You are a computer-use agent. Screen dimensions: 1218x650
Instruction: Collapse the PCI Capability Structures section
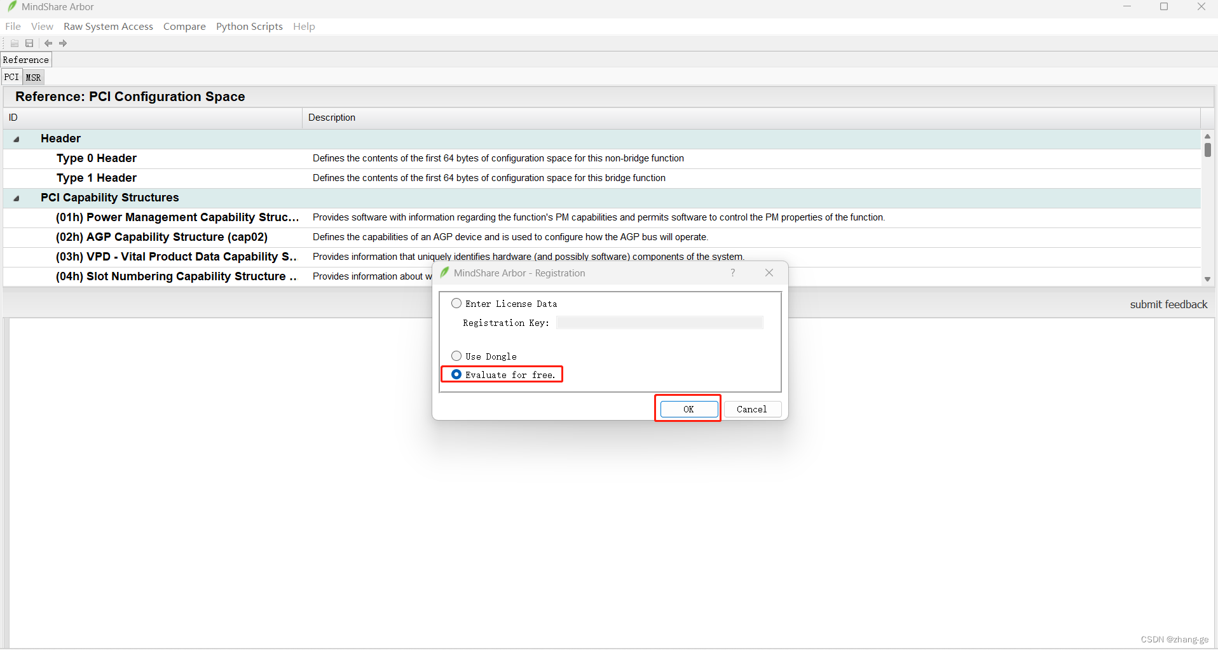pyautogui.click(x=15, y=198)
